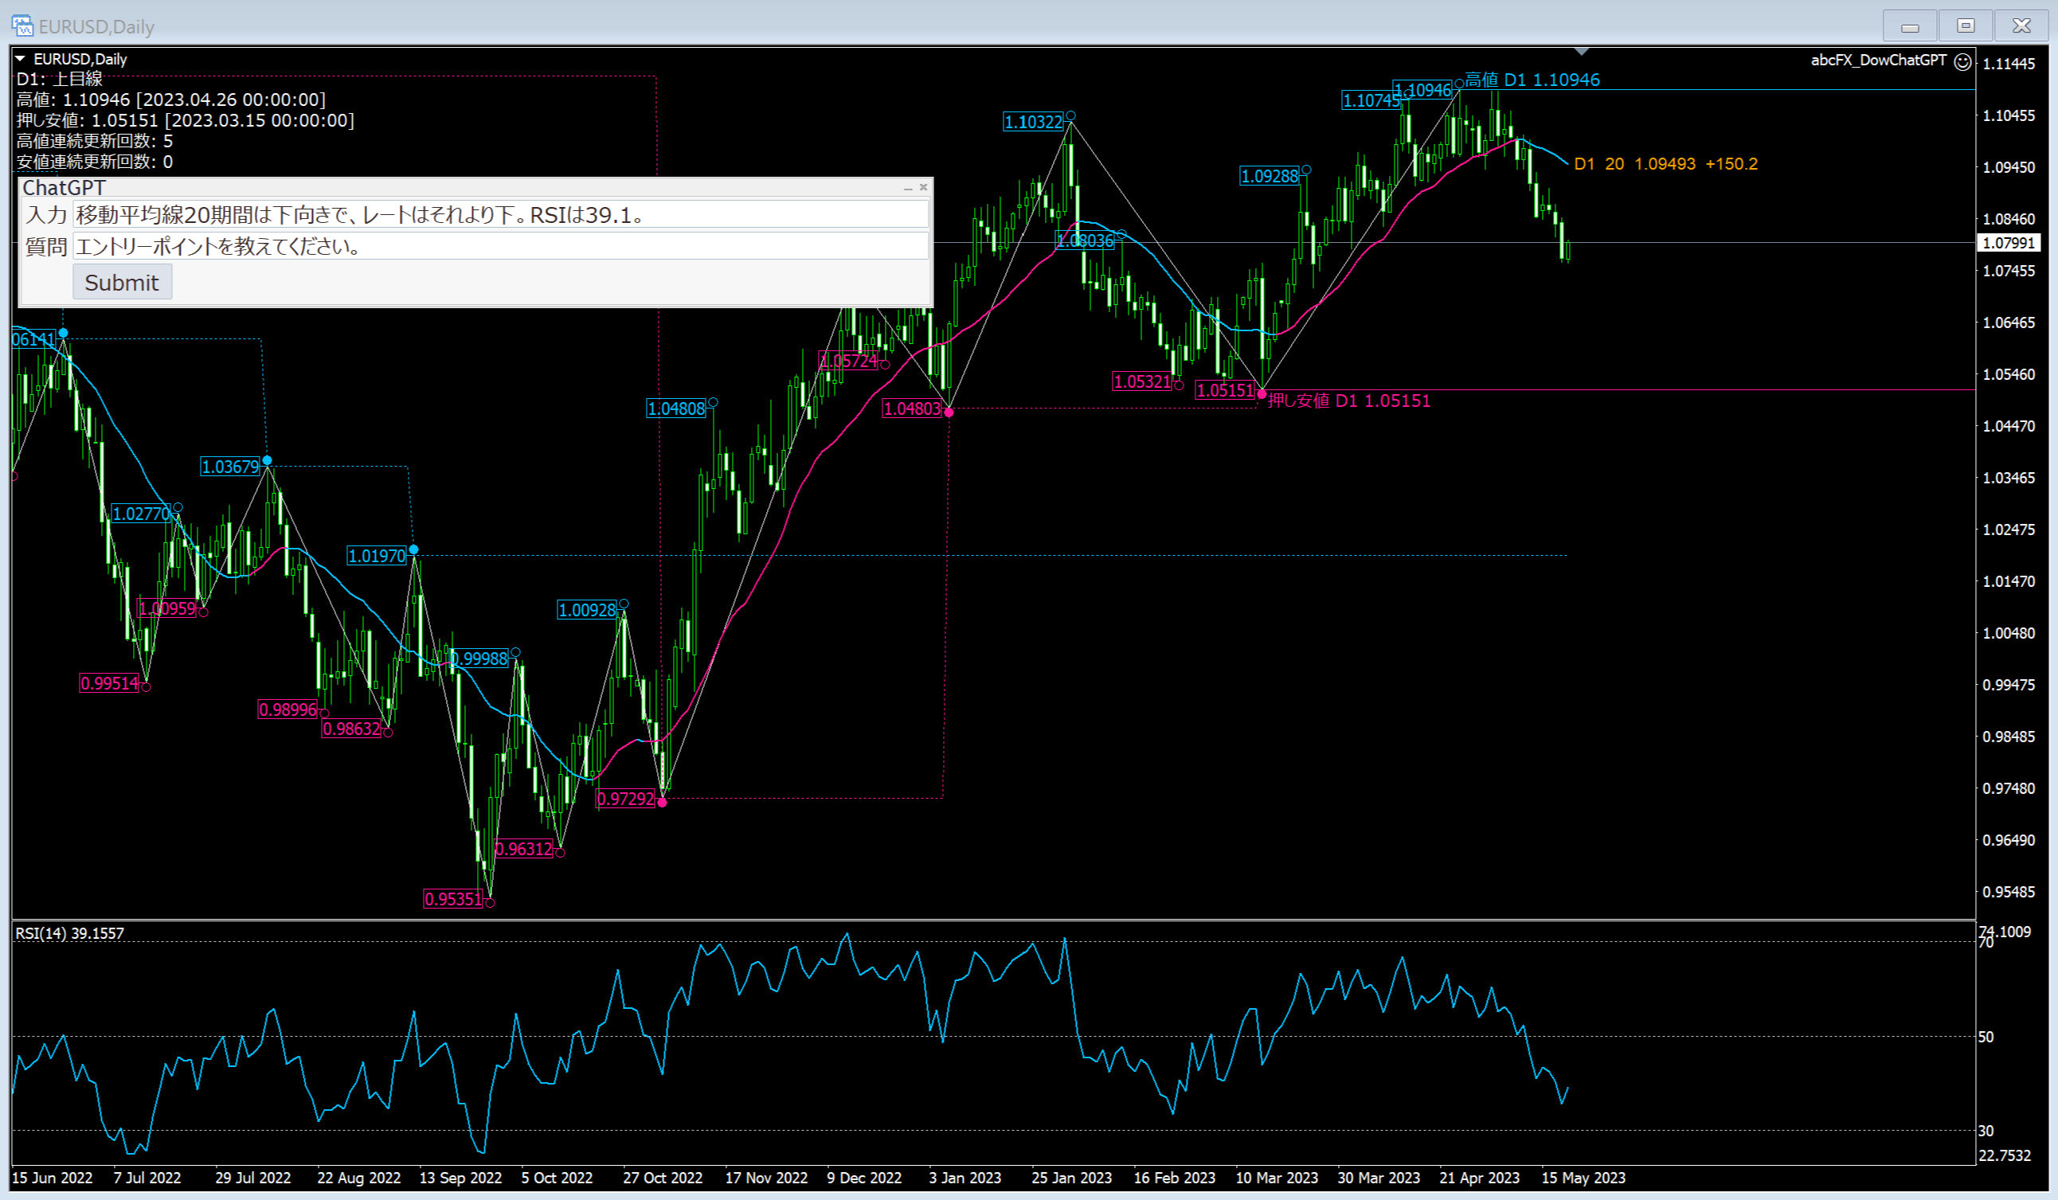This screenshot has width=2058, height=1200.
Task: Click the 0.95351 swing low label
Action: click(453, 900)
